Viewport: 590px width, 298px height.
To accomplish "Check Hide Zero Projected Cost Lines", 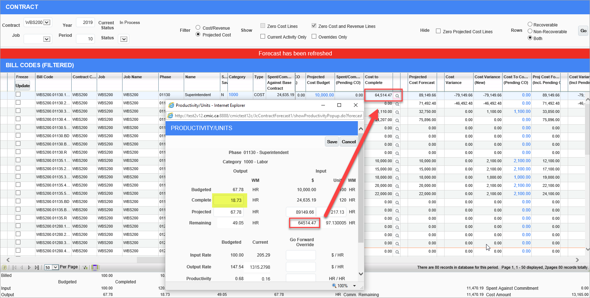I will click(x=438, y=31).
